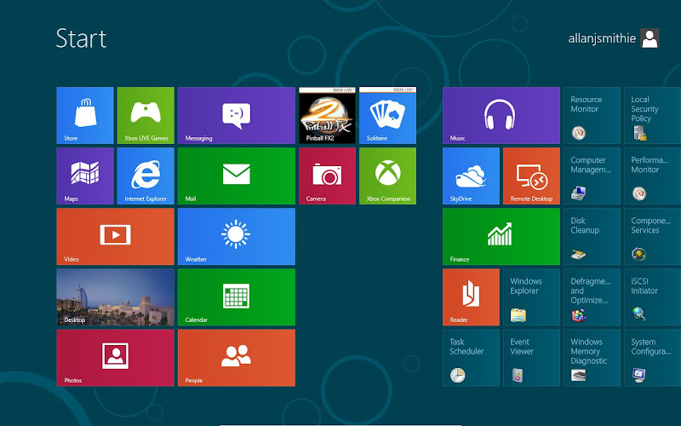Launch Defragment and Optimize tile
This screenshot has width=681, height=426.
click(x=592, y=296)
